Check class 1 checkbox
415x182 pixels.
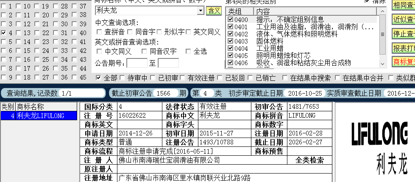3,6
